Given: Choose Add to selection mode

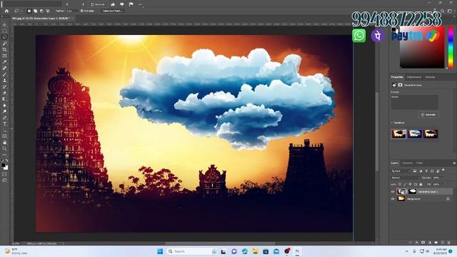Looking at the screenshot, I should click(x=35, y=11).
